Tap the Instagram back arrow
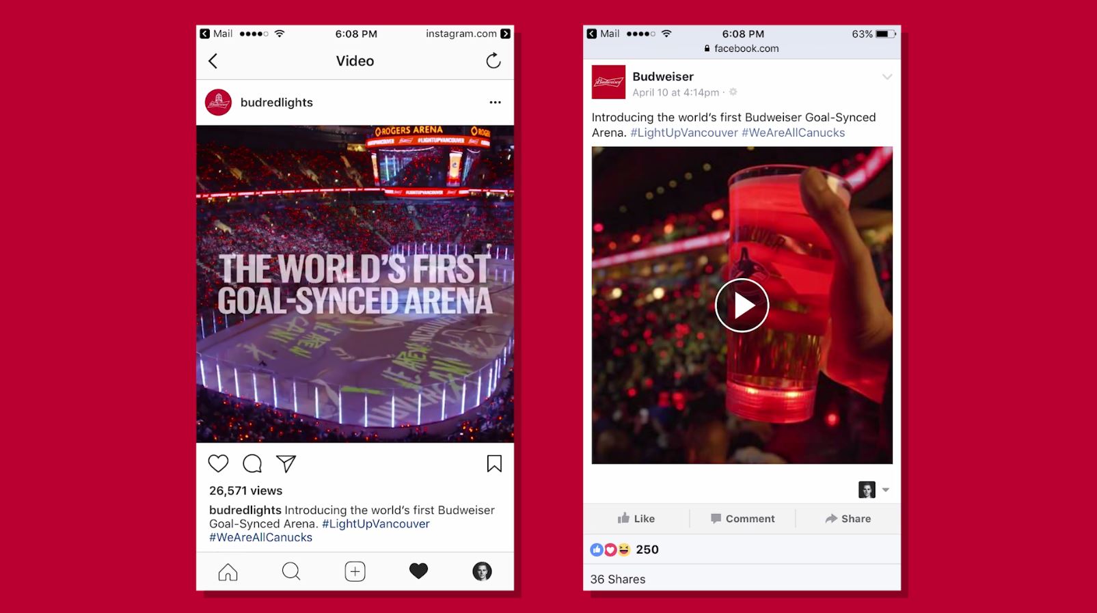Screen dimensions: 1097x613 [213, 61]
